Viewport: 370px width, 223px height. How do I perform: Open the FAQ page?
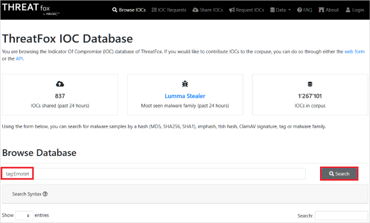point(305,10)
